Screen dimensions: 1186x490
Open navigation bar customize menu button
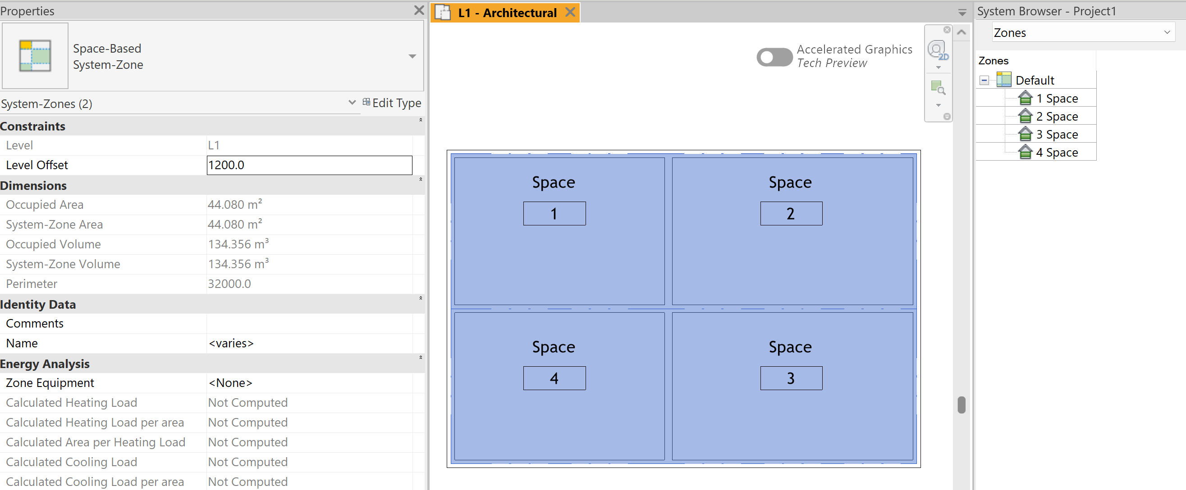pos(947,117)
